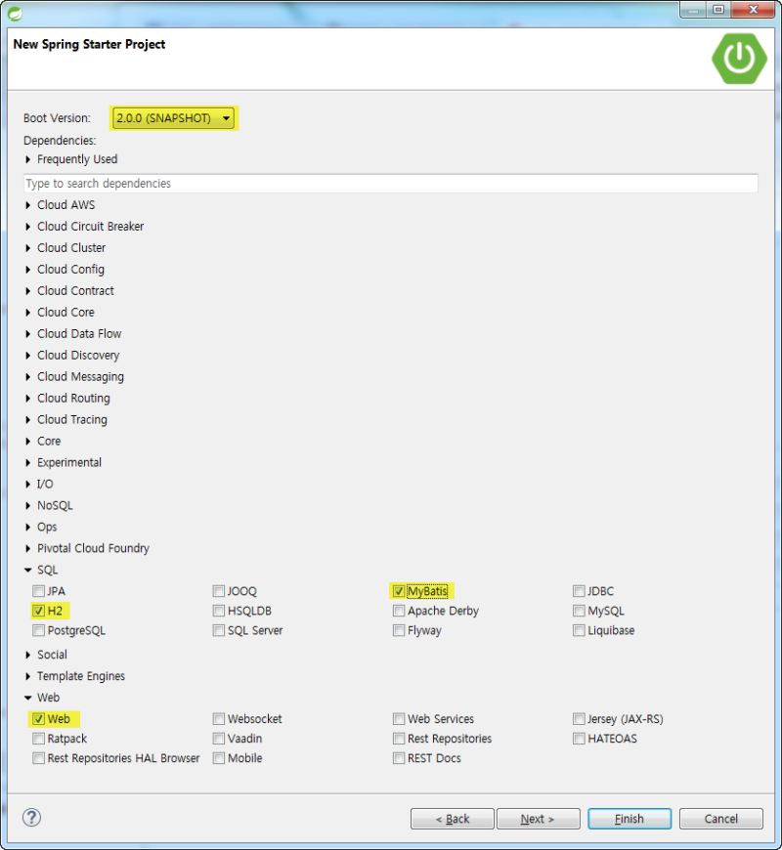Screen dimensions: 782x850
Task: Cancel the project wizard
Action: coord(720,819)
